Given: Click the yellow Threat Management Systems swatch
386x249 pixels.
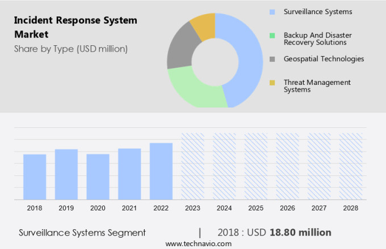Looking at the screenshot, I should pyautogui.click(x=272, y=83).
